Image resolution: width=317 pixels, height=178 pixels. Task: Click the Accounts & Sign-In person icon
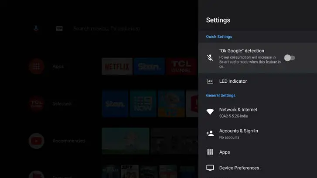(210, 133)
